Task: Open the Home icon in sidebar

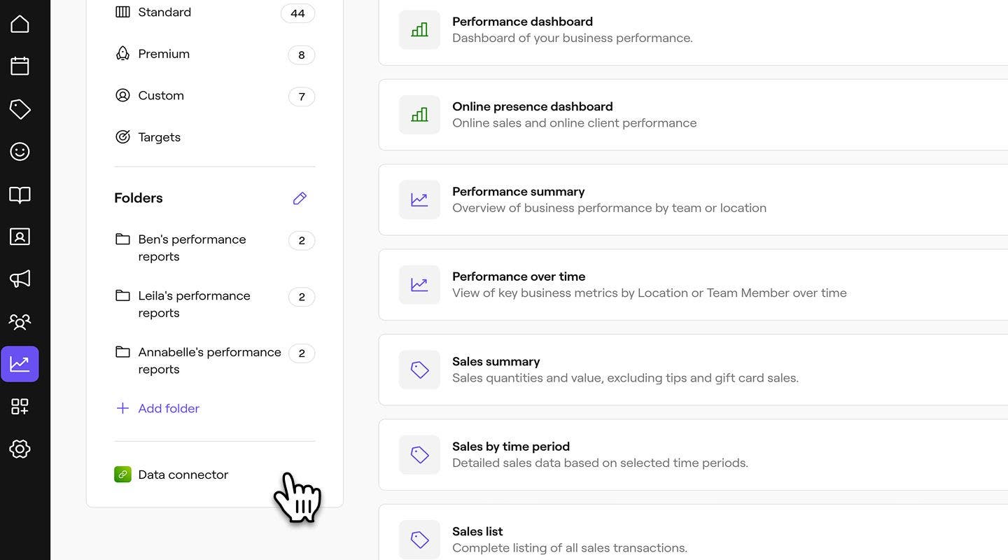Action: tap(20, 24)
